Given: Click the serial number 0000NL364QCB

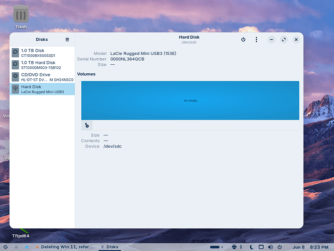Looking at the screenshot, I should (x=127, y=59).
